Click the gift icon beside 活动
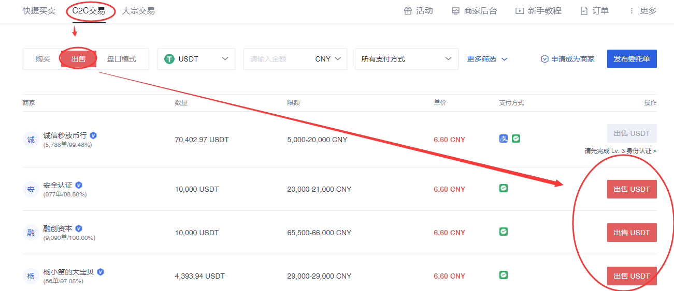The width and height of the screenshot is (674, 291). pos(408,11)
